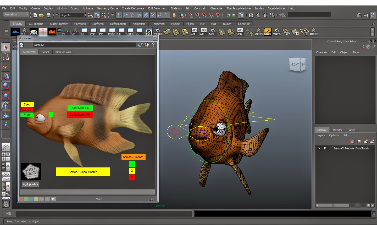This screenshot has height=225, width=377.
Task: Click the upper shelf scroll arrow at far right
Action: pyautogui.click(x=373, y=30)
